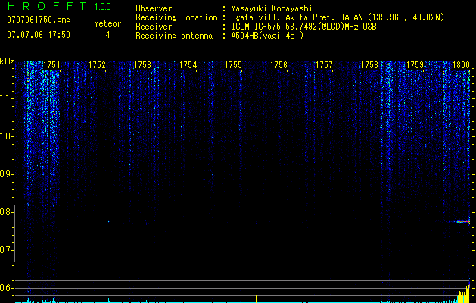Click the 1756 time marker

278,65
